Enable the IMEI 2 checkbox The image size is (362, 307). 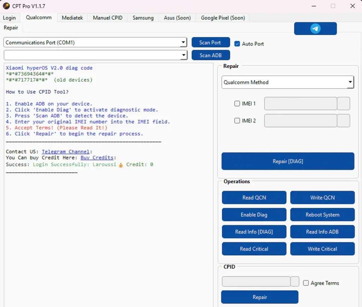pos(237,121)
